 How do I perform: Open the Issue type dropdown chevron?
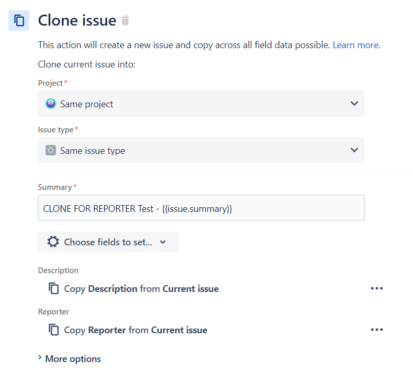[354, 150]
